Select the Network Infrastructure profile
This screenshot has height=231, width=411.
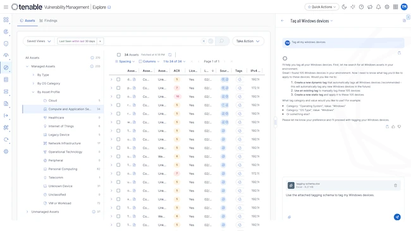click(64, 143)
